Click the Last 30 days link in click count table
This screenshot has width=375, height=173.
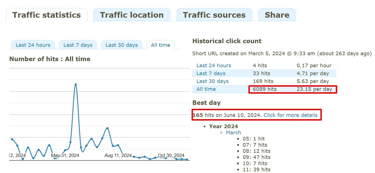click(213, 81)
